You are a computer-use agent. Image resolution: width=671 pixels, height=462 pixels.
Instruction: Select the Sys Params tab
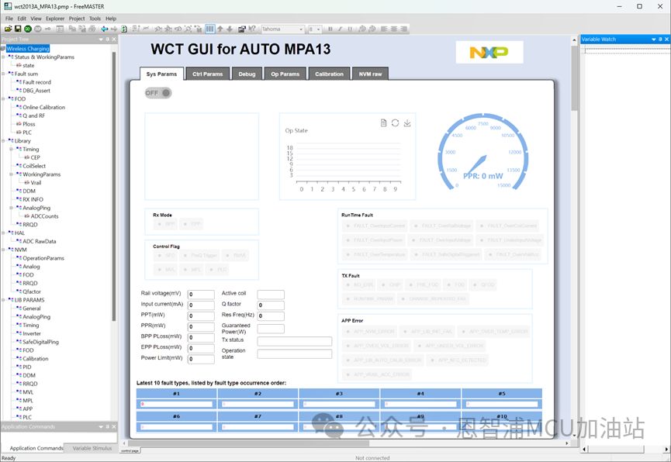(x=162, y=74)
